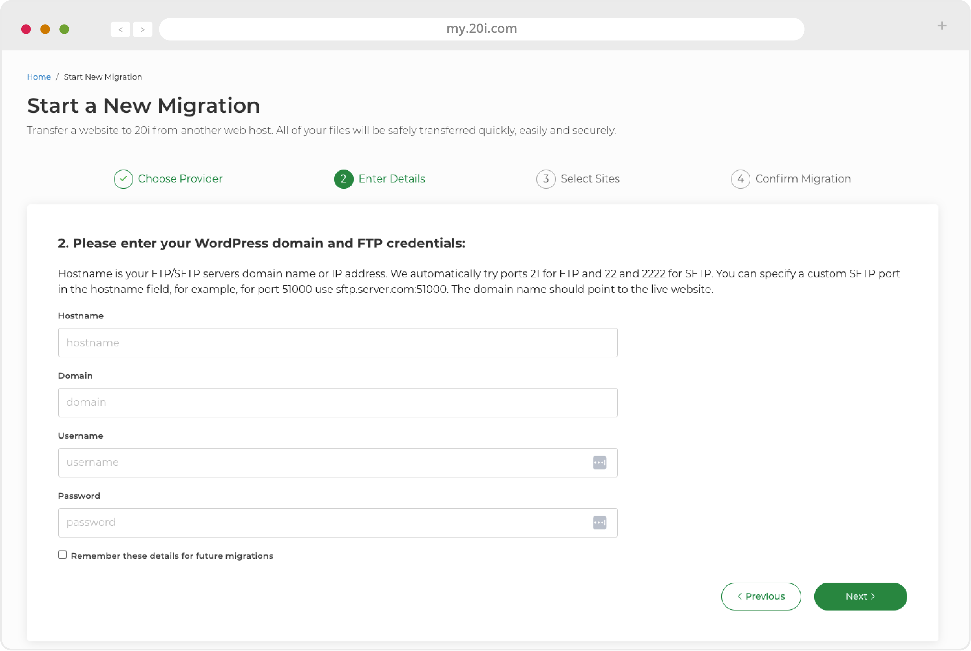Click the Start New Migration breadcrumb item
The height and width of the screenshot is (651, 971).
103,76
